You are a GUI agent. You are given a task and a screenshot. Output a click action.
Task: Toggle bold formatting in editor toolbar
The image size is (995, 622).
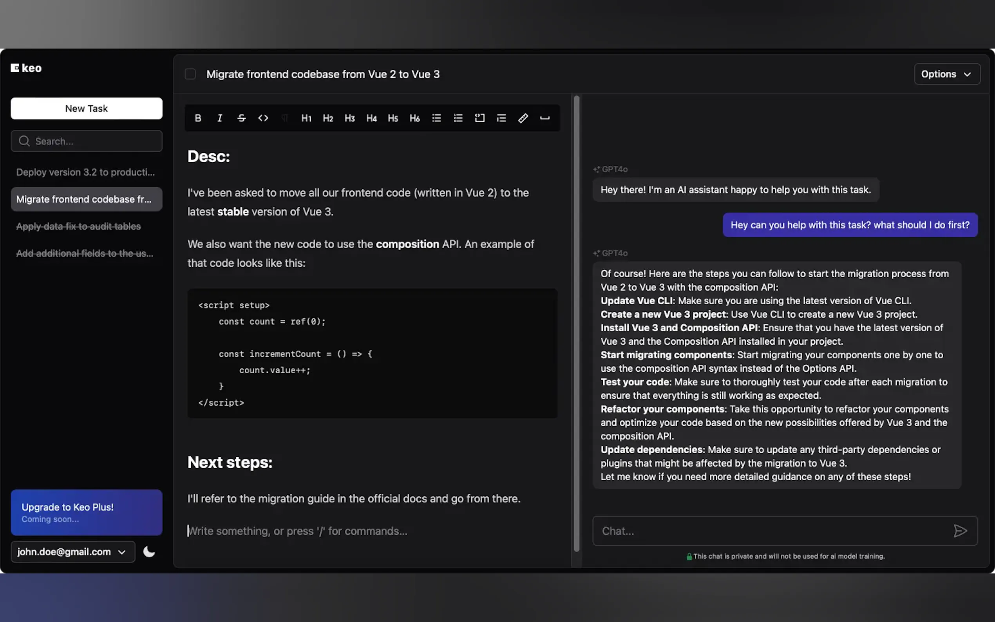[x=198, y=118]
